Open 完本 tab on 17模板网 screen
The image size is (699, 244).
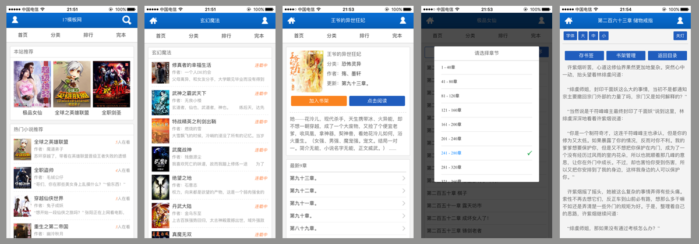pyautogui.click(x=121, y=35)
